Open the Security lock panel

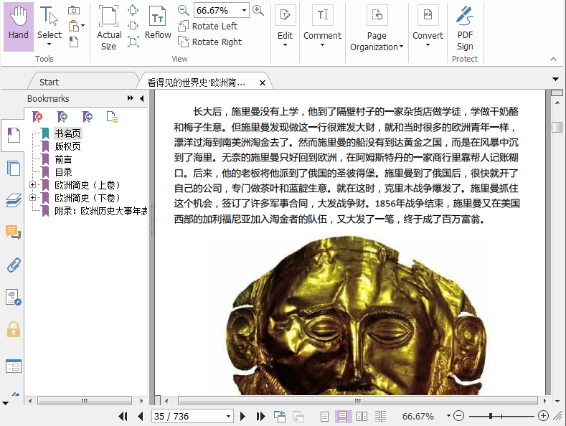tap(12, 329)
